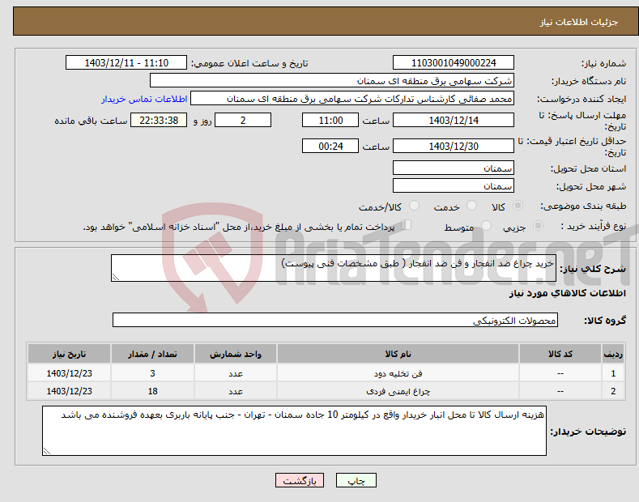Click row number 1 in the table
Viewport: 639px width, 502px height.
pyautogui.click(x=613, y=373)
